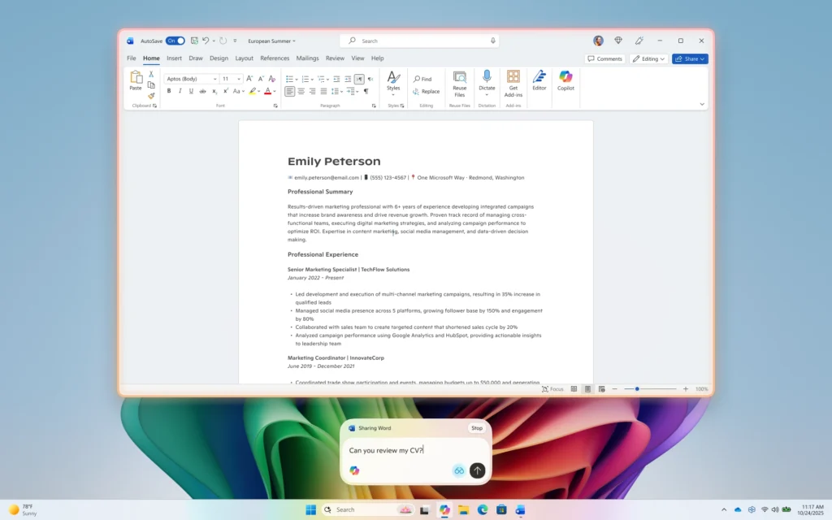The image size is (832, 520).
Task: Switch to the Review ribbon tab
Action: pos(334,58)
